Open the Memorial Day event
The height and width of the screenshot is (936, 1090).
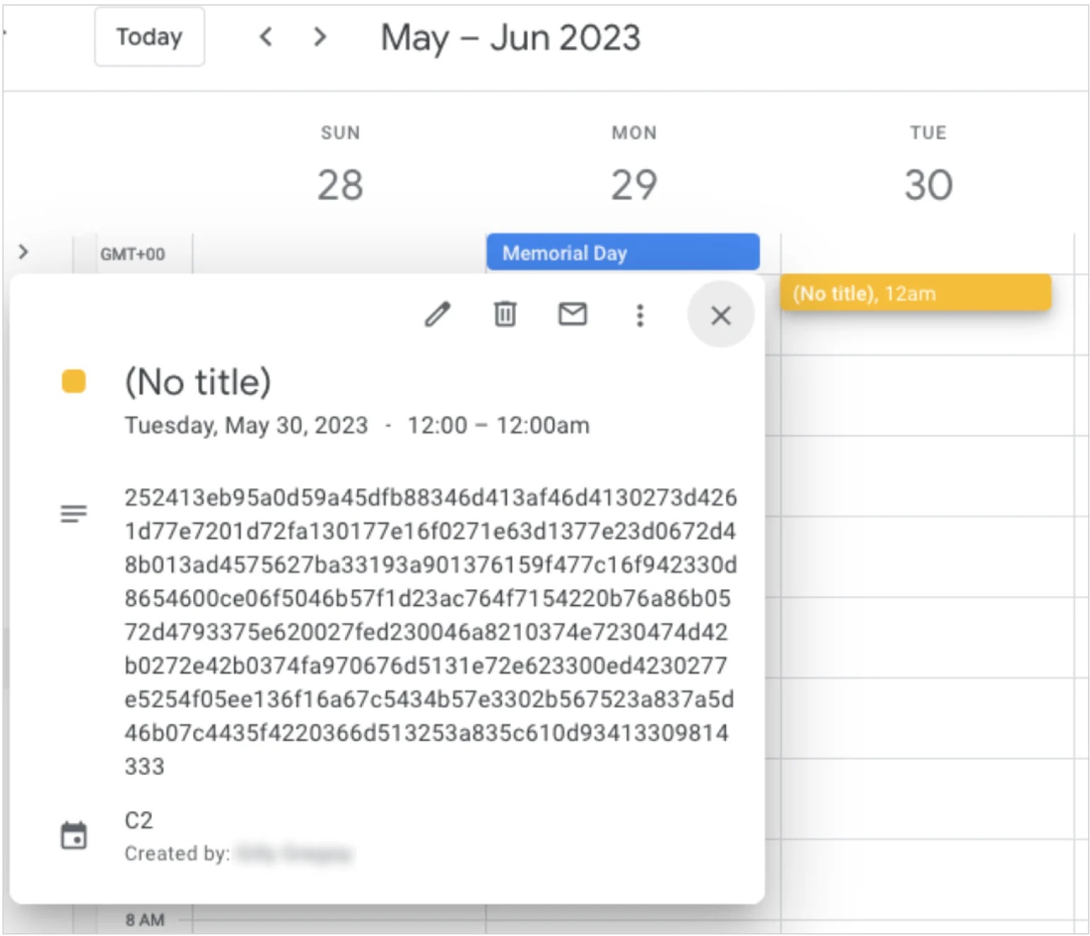point(622,253)
